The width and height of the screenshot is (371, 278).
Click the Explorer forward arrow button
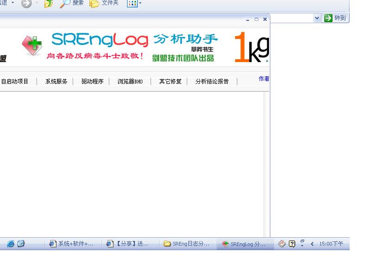[26, 3]
